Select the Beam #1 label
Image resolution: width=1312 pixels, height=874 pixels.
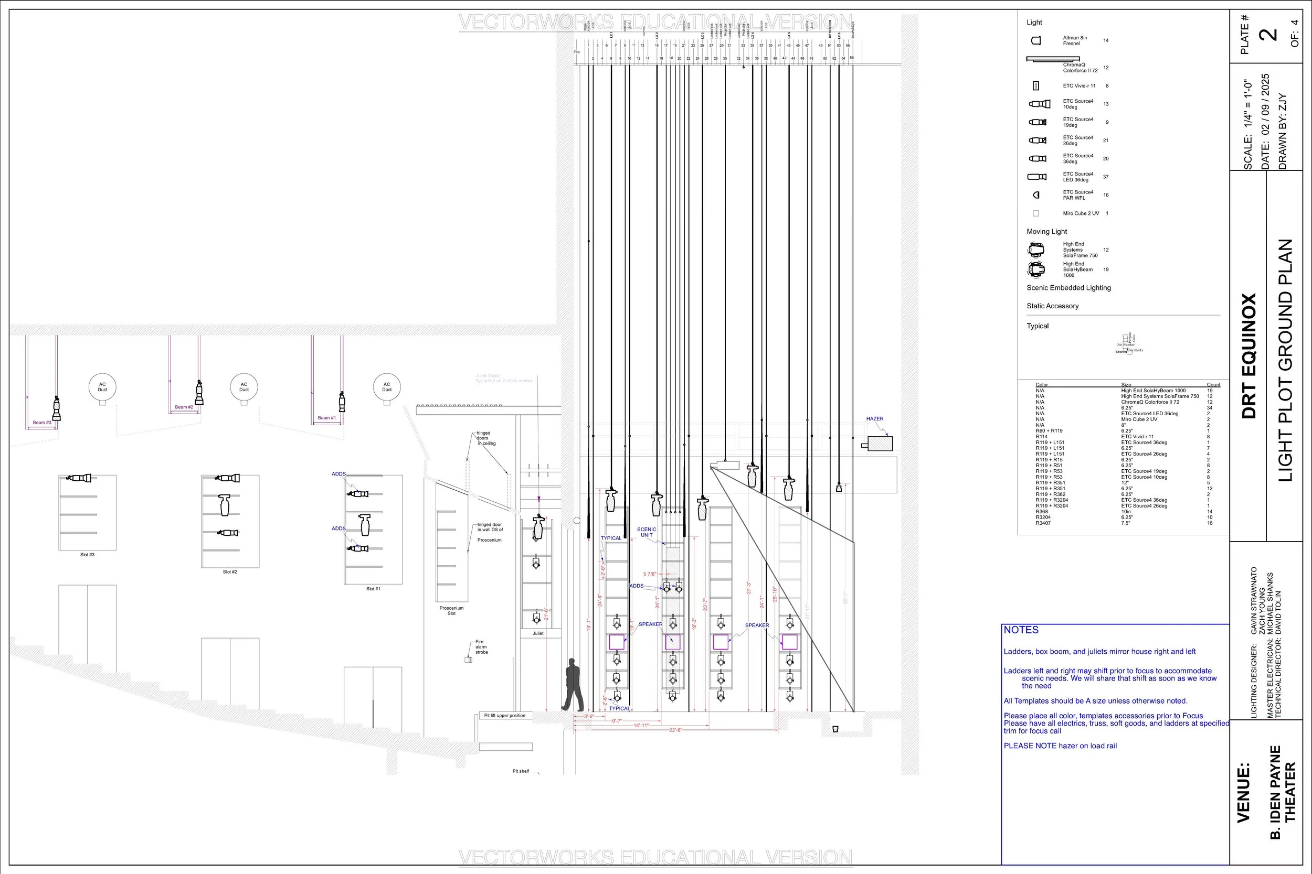[326, 417]
